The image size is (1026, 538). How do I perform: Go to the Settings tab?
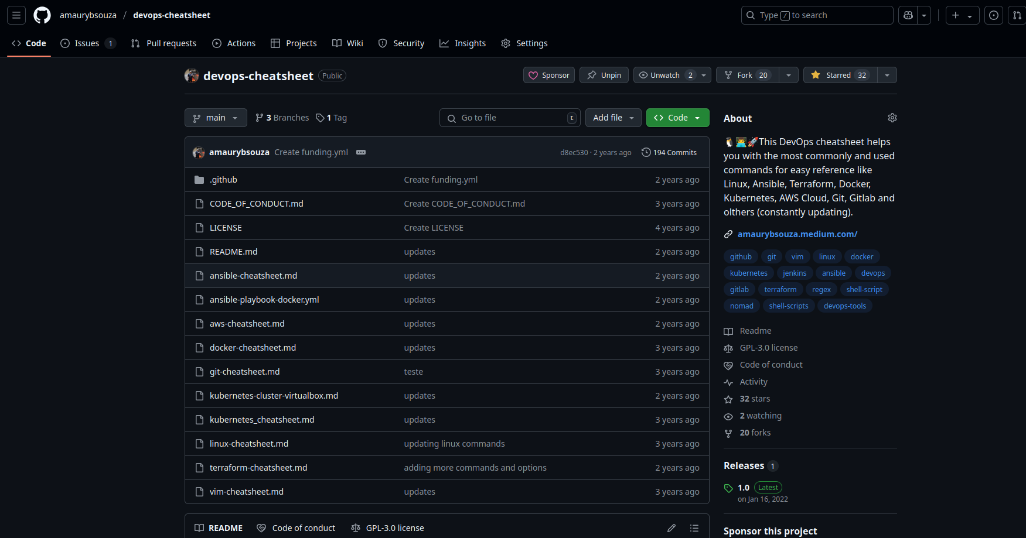click(x=524, y=43)
